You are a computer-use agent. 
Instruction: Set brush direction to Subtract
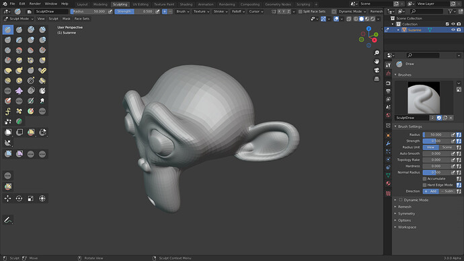tap(447, 192)
